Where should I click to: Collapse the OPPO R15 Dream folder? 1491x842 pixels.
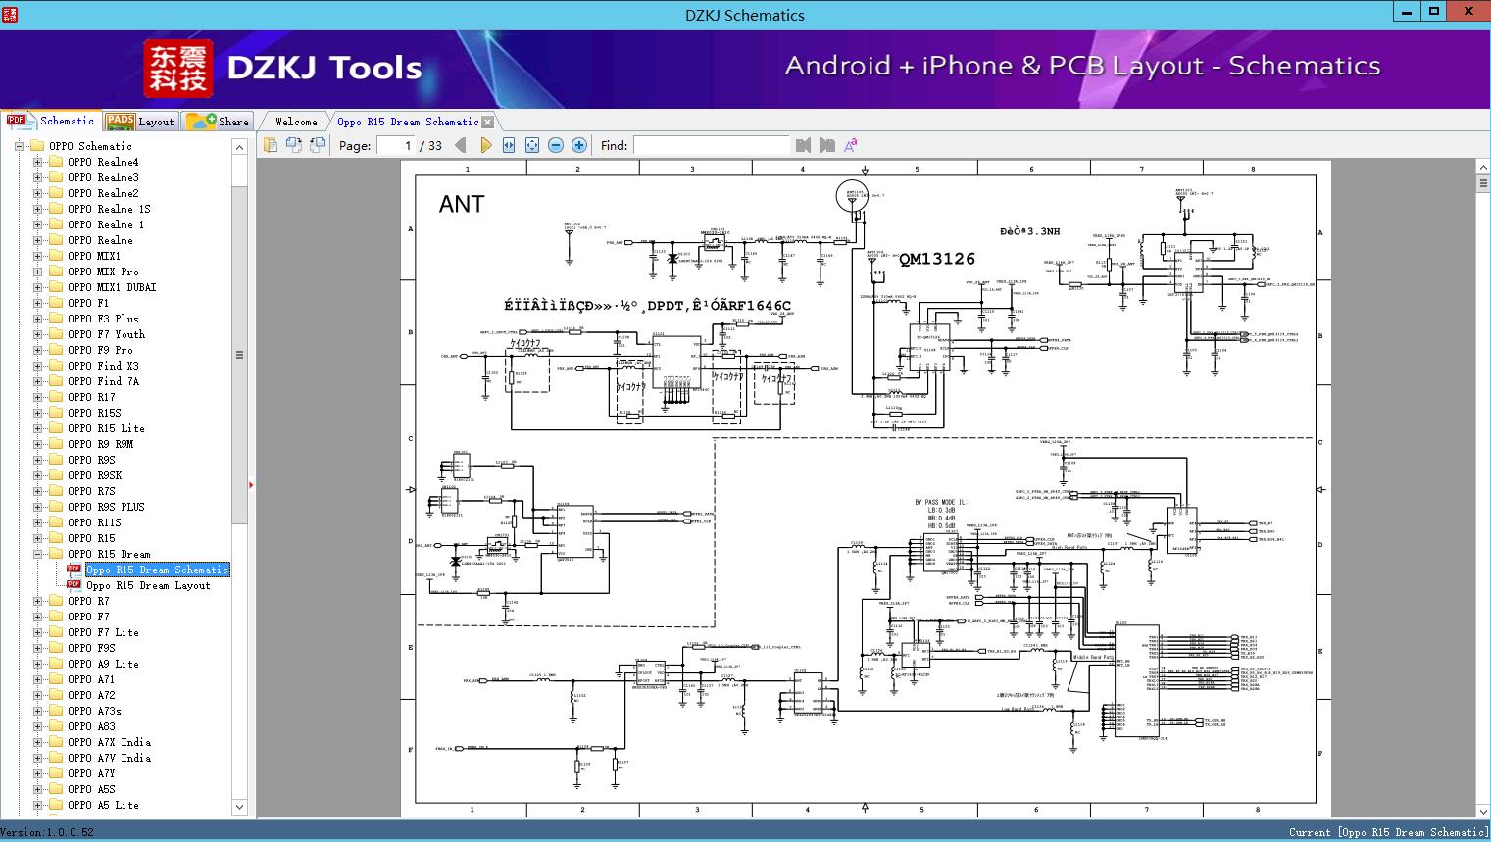click(38, 554)
